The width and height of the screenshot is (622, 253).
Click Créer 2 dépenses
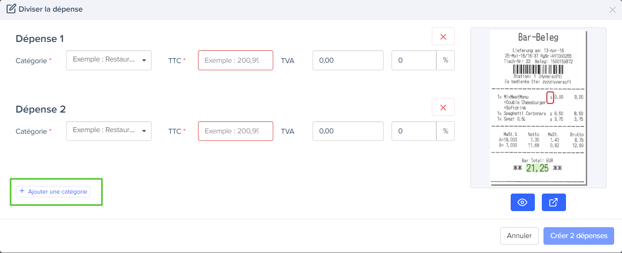click(579, 236)
